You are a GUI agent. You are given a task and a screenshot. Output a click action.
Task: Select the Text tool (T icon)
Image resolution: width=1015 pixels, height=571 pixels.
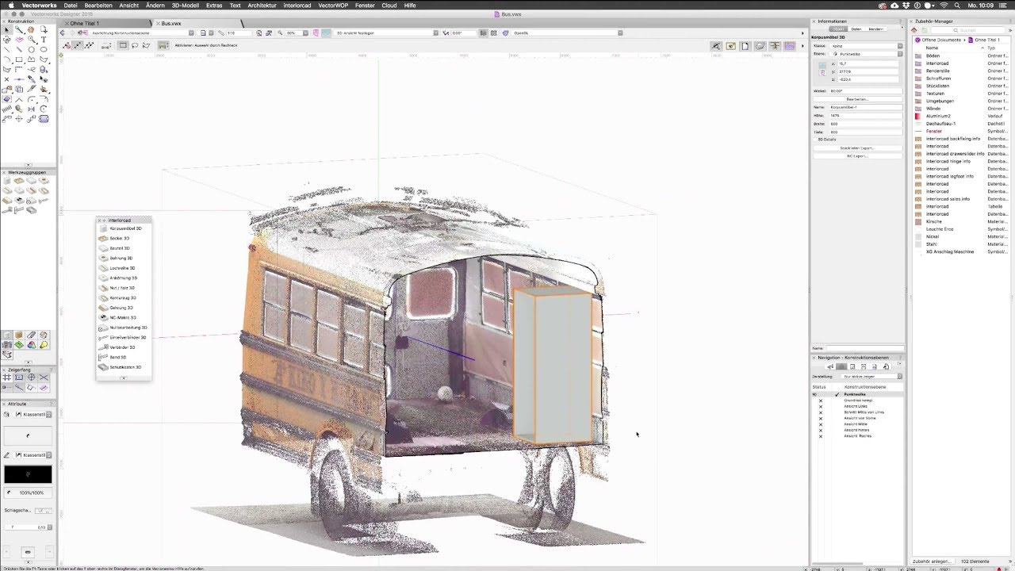44,40
